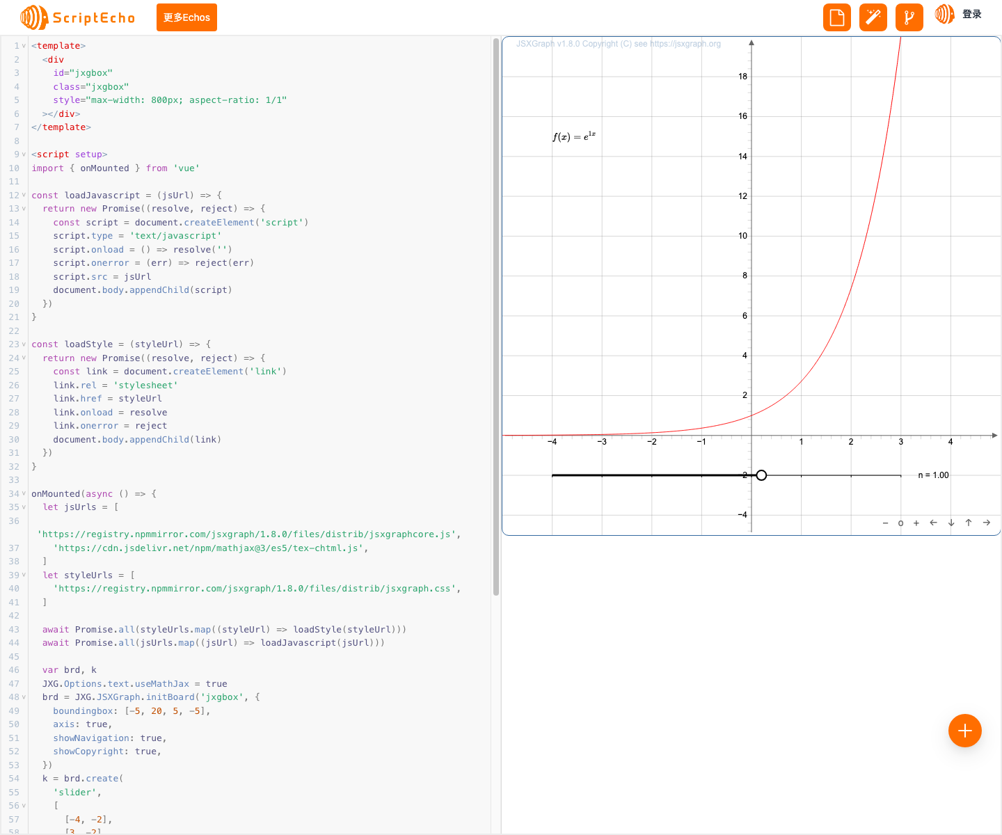
Task: Click the f(x) = e^{1x} formula label
Action: tap(574, 136)
